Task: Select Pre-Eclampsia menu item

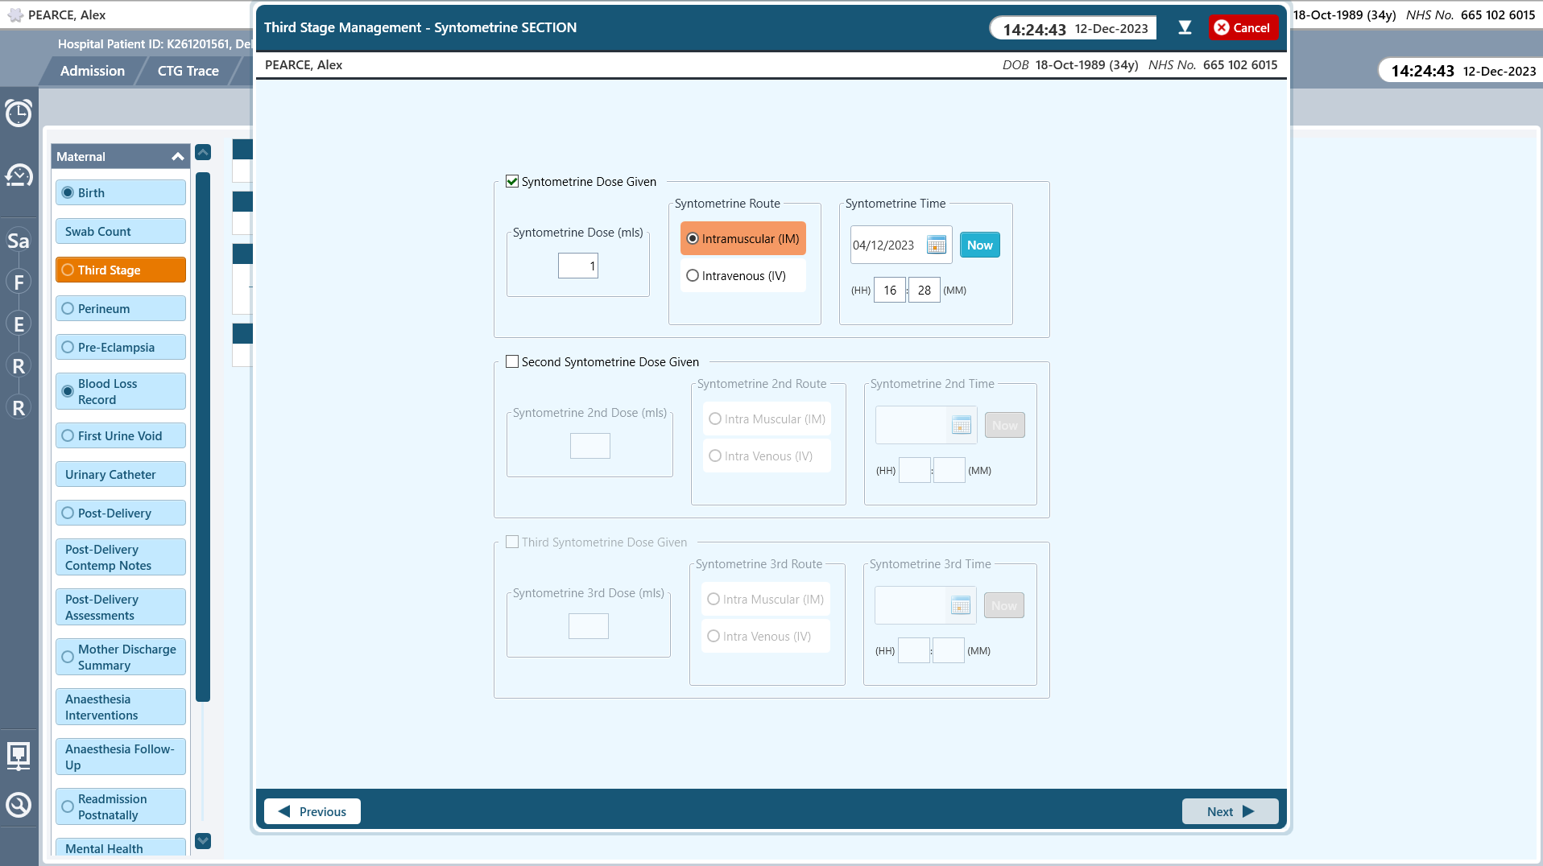Action: click(x=121, y=348)
